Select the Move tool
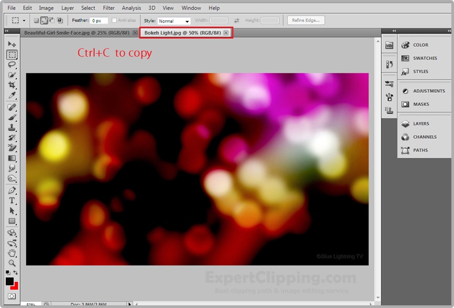Image resolution: width=454 pixels, height=308 pixels. (x=12, y=44)
